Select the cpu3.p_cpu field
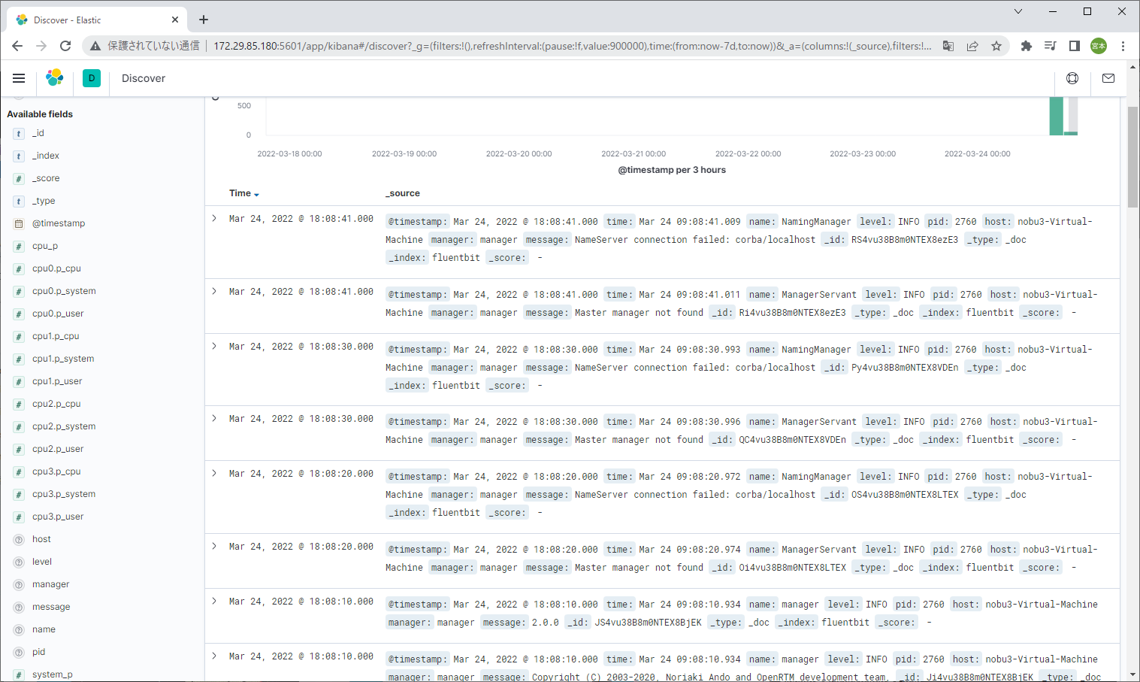 pyautogui.click(x=56, y=471)
